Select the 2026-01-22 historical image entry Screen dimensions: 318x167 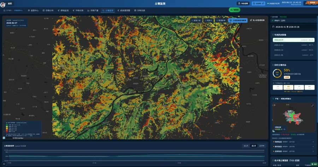tap(294, 45)
